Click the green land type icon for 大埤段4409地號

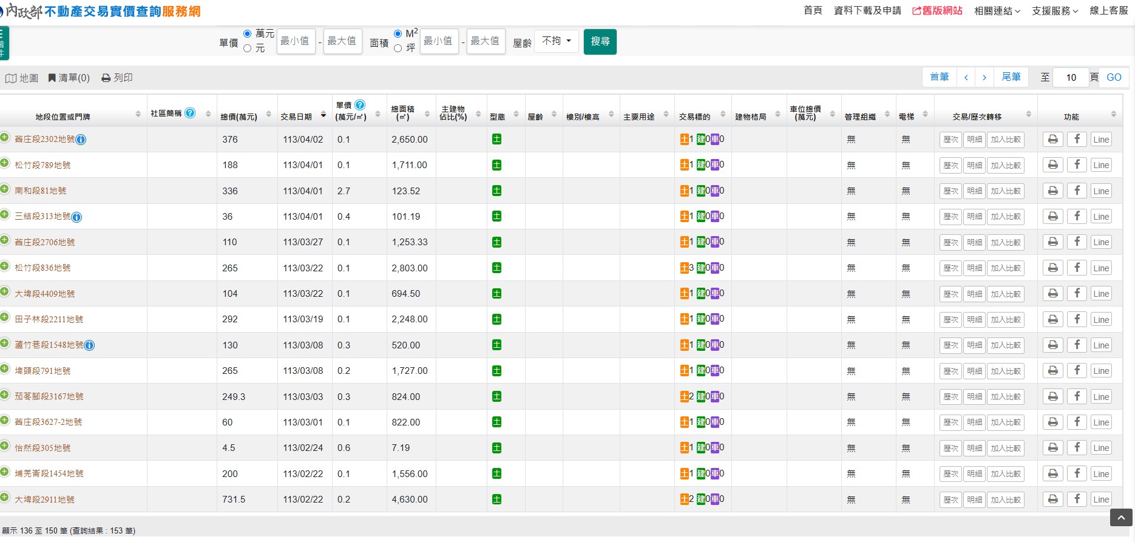(x=496, y=294)
